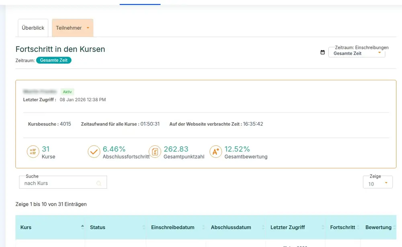This screenshot has height=247, width=402.
Task: Click the search magnifier icon
Action: 98,184
